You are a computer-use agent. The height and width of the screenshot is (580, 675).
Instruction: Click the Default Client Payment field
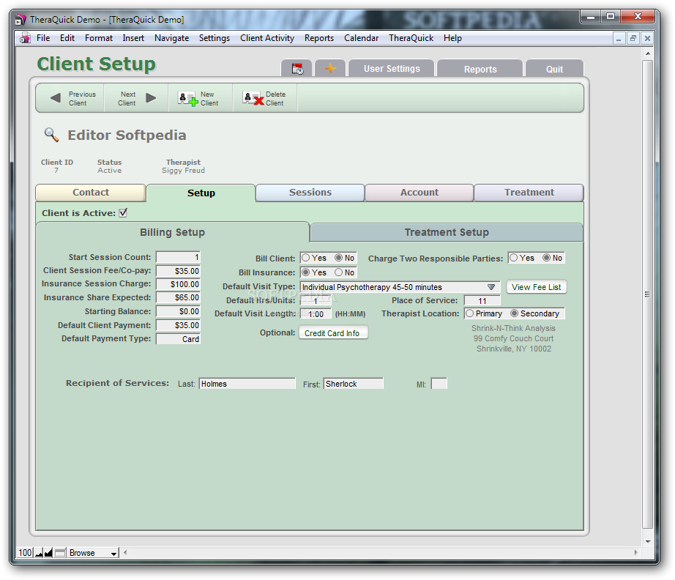coord(178,325)
